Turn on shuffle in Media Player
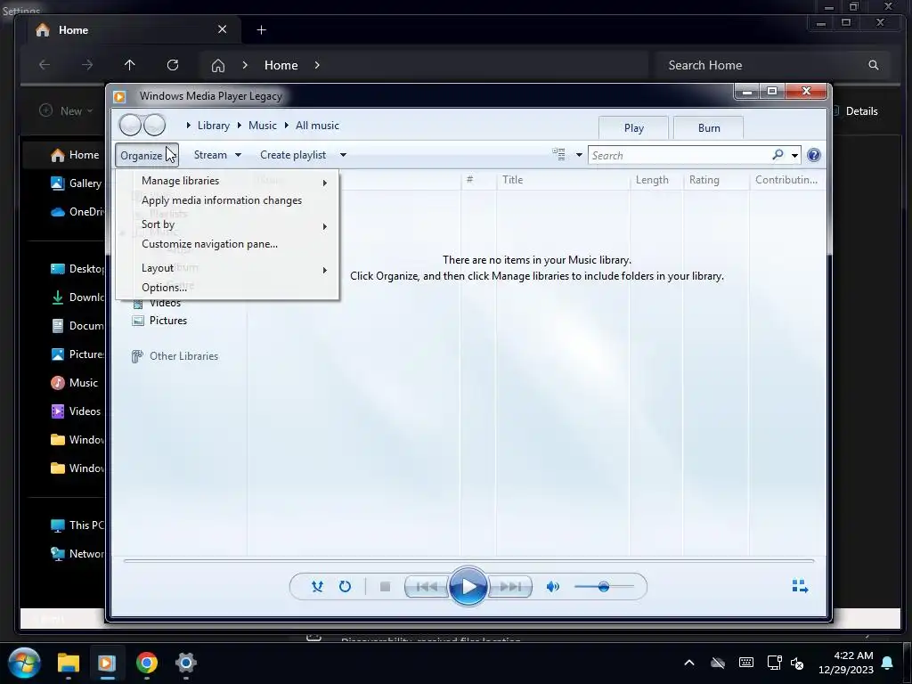This screenshot has width=912, height=684. coord(317,586)
